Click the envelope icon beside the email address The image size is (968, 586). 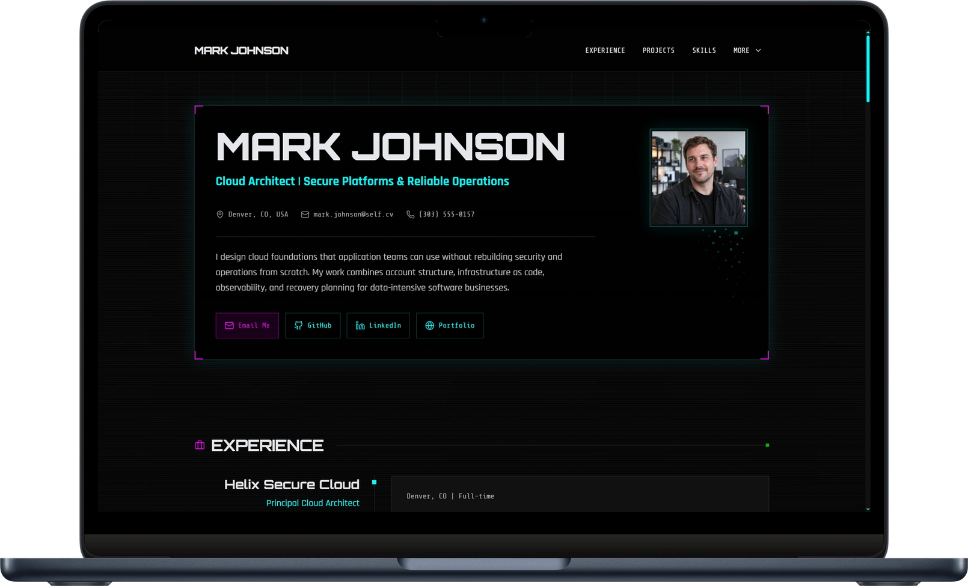pos(305,215)
